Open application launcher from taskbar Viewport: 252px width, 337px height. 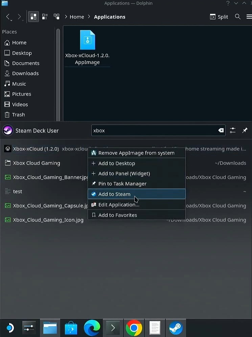pos(10,328)
